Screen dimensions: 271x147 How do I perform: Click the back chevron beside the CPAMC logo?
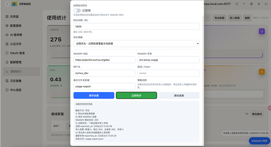pyautogui.click(x=7, y=4)
